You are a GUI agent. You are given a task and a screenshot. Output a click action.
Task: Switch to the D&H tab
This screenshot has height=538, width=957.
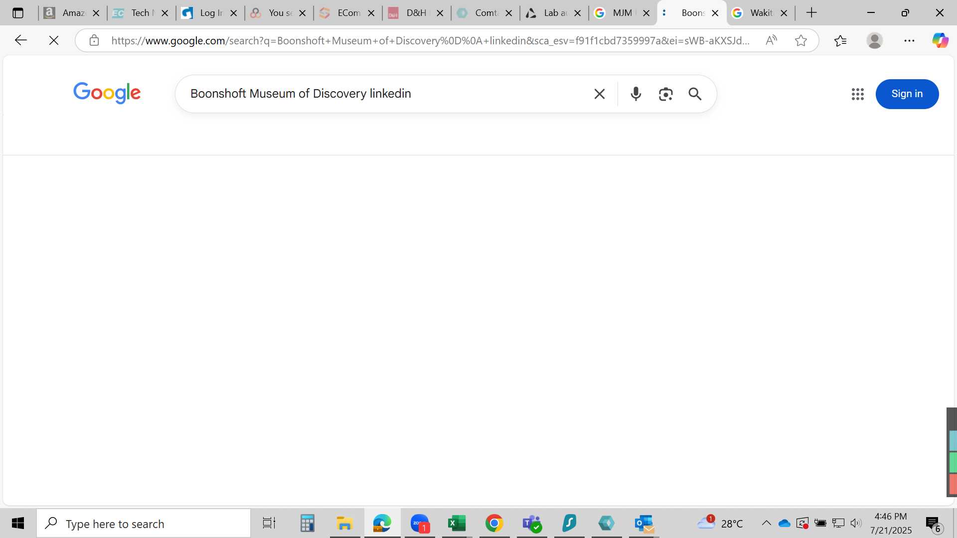click(x=416, y=13)
